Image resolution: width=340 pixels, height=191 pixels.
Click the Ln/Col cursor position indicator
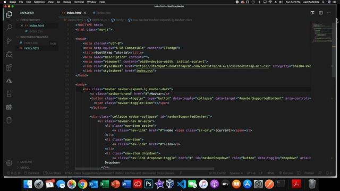[217, 173]
